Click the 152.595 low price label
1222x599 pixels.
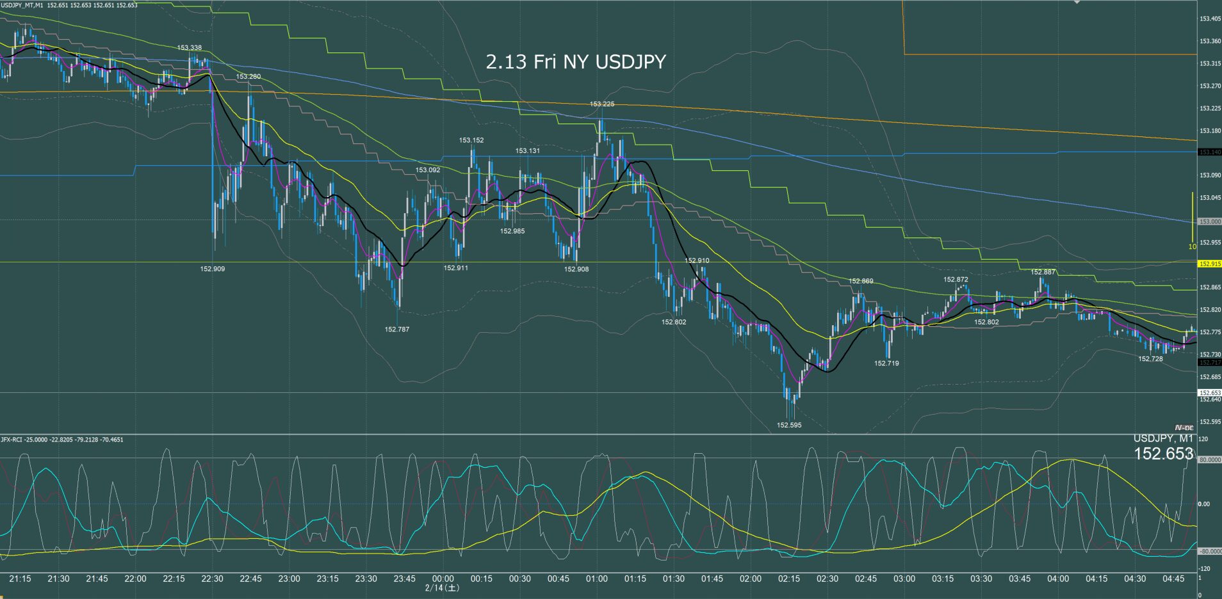tap(789, 425)
